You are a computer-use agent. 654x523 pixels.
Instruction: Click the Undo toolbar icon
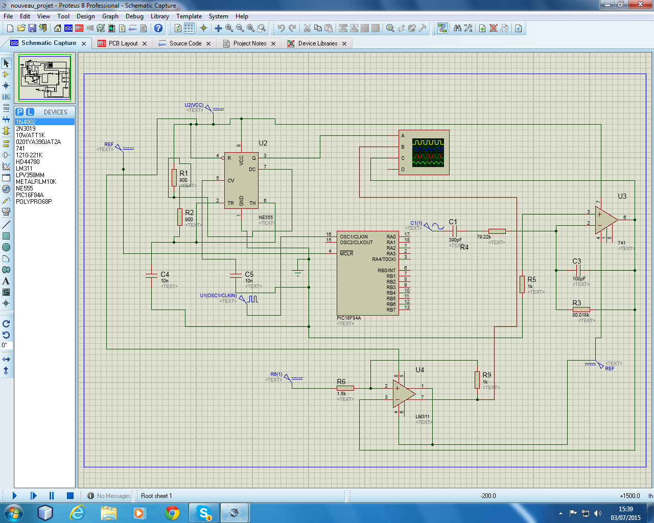pyautogui.click(x=282, y=28)
